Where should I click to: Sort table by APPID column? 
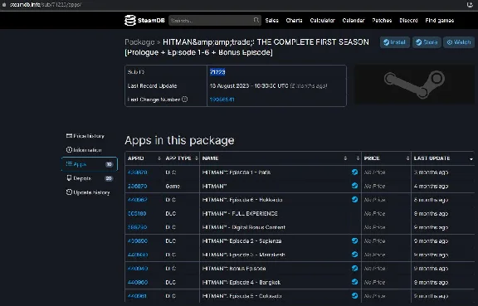(144, 158)
